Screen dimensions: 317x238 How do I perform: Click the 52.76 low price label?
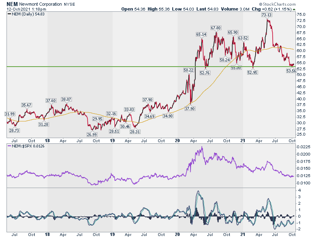point(204,73)
